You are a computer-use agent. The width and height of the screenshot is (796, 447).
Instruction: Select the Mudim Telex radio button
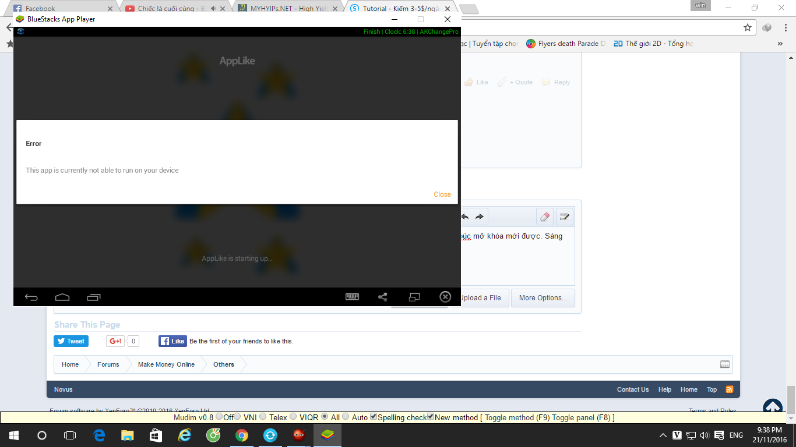click(x=263, y=417)
